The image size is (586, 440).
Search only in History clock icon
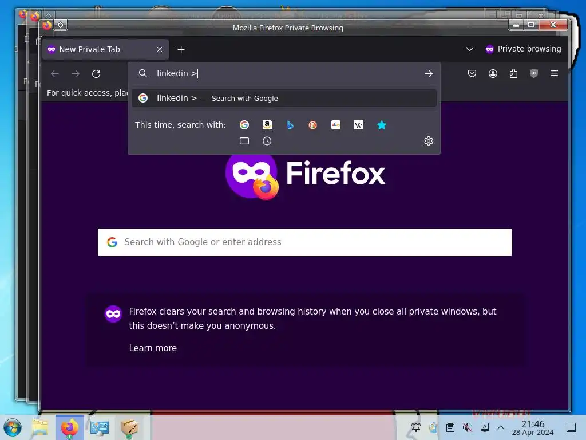267,141
